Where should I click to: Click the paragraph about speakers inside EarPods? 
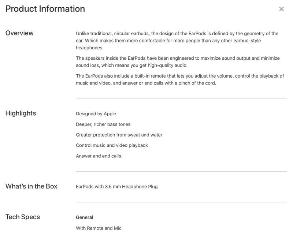pos(178,62)
